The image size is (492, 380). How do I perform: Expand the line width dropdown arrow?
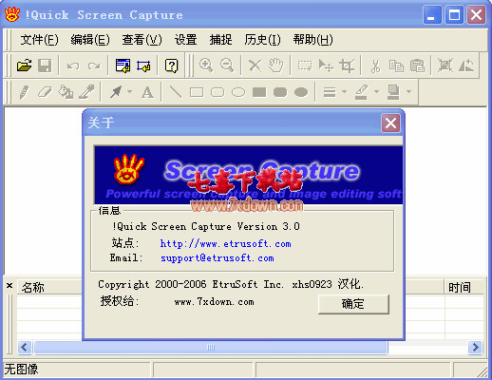click(344, 92)
